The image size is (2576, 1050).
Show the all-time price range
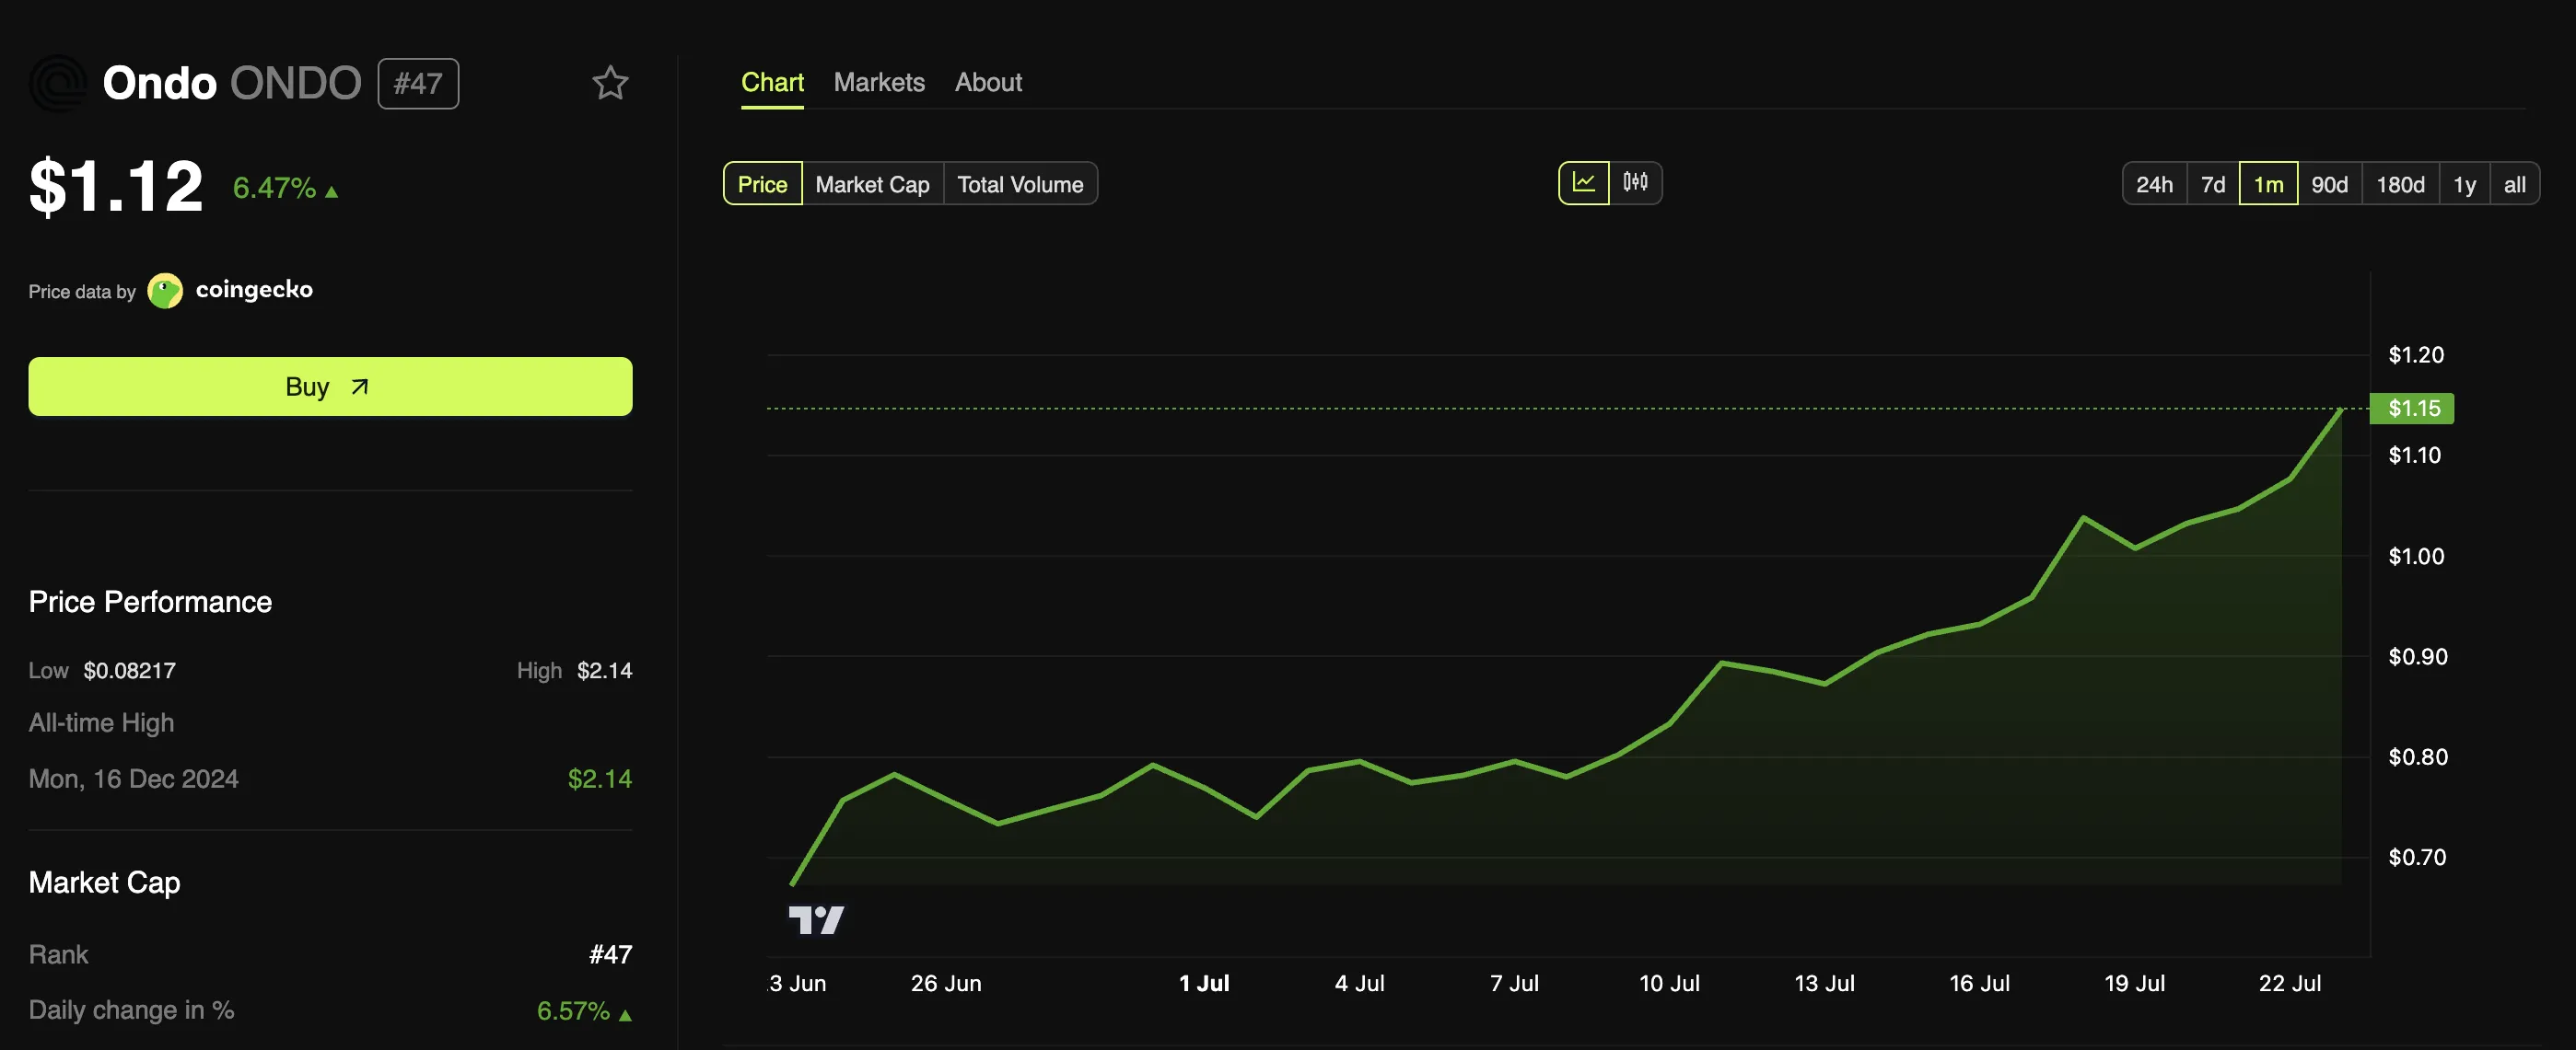tap(2513, 184)
